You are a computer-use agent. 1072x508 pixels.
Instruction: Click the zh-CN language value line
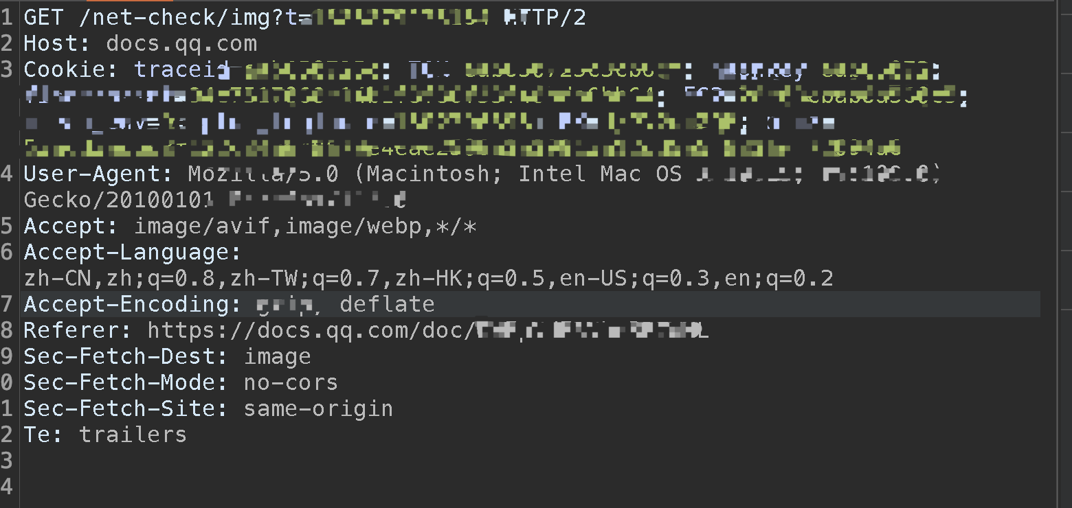pyautogui.click(x=427, y=279)
